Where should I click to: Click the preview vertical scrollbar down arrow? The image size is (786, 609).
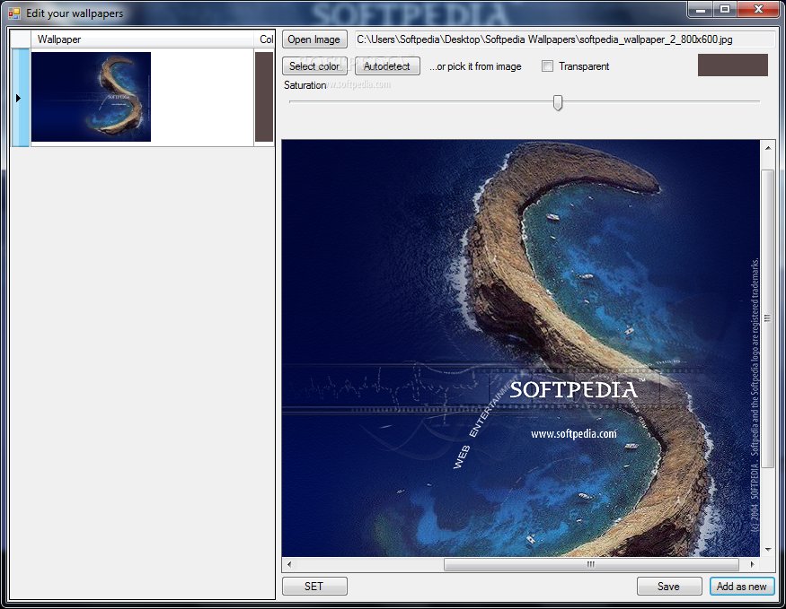coord(767,550)
